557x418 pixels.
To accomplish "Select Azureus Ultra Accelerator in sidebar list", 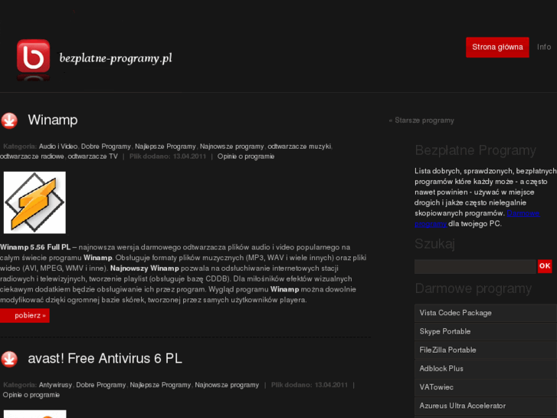I will 486,406.
